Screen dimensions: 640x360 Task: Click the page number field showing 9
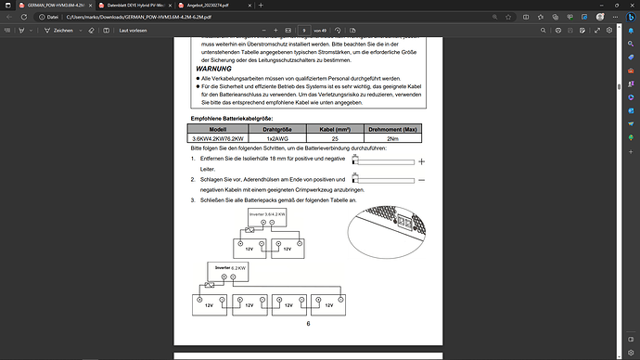pyautogui.click(x=304, y=31)
